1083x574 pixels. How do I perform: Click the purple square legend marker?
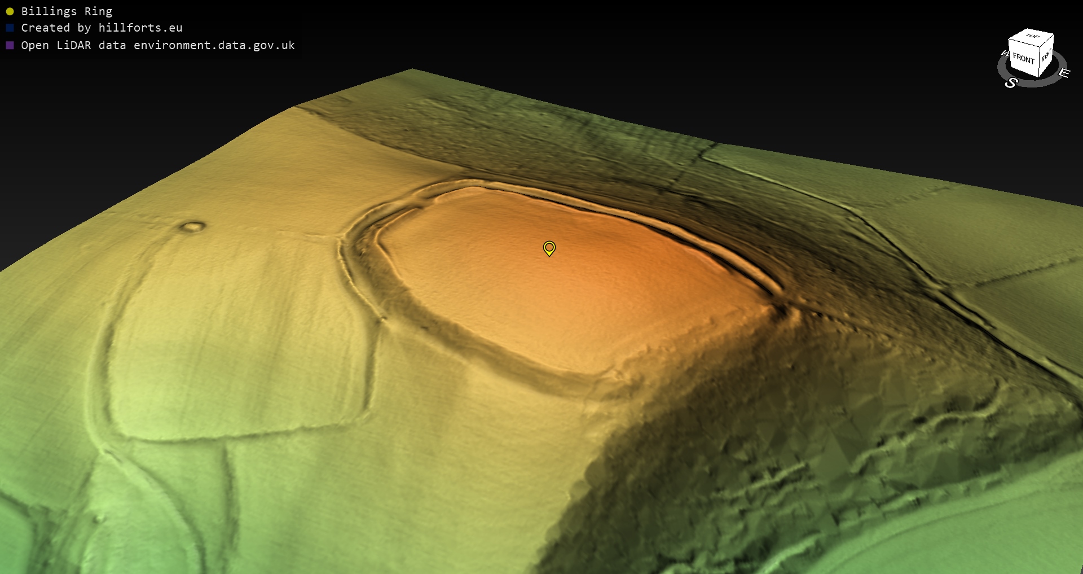(10, 45)
